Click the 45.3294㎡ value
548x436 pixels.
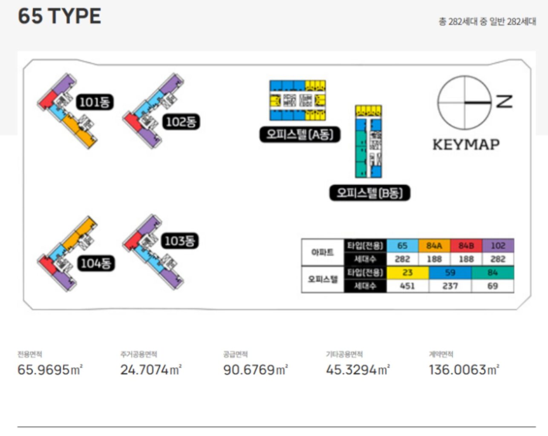pos(358,370)
